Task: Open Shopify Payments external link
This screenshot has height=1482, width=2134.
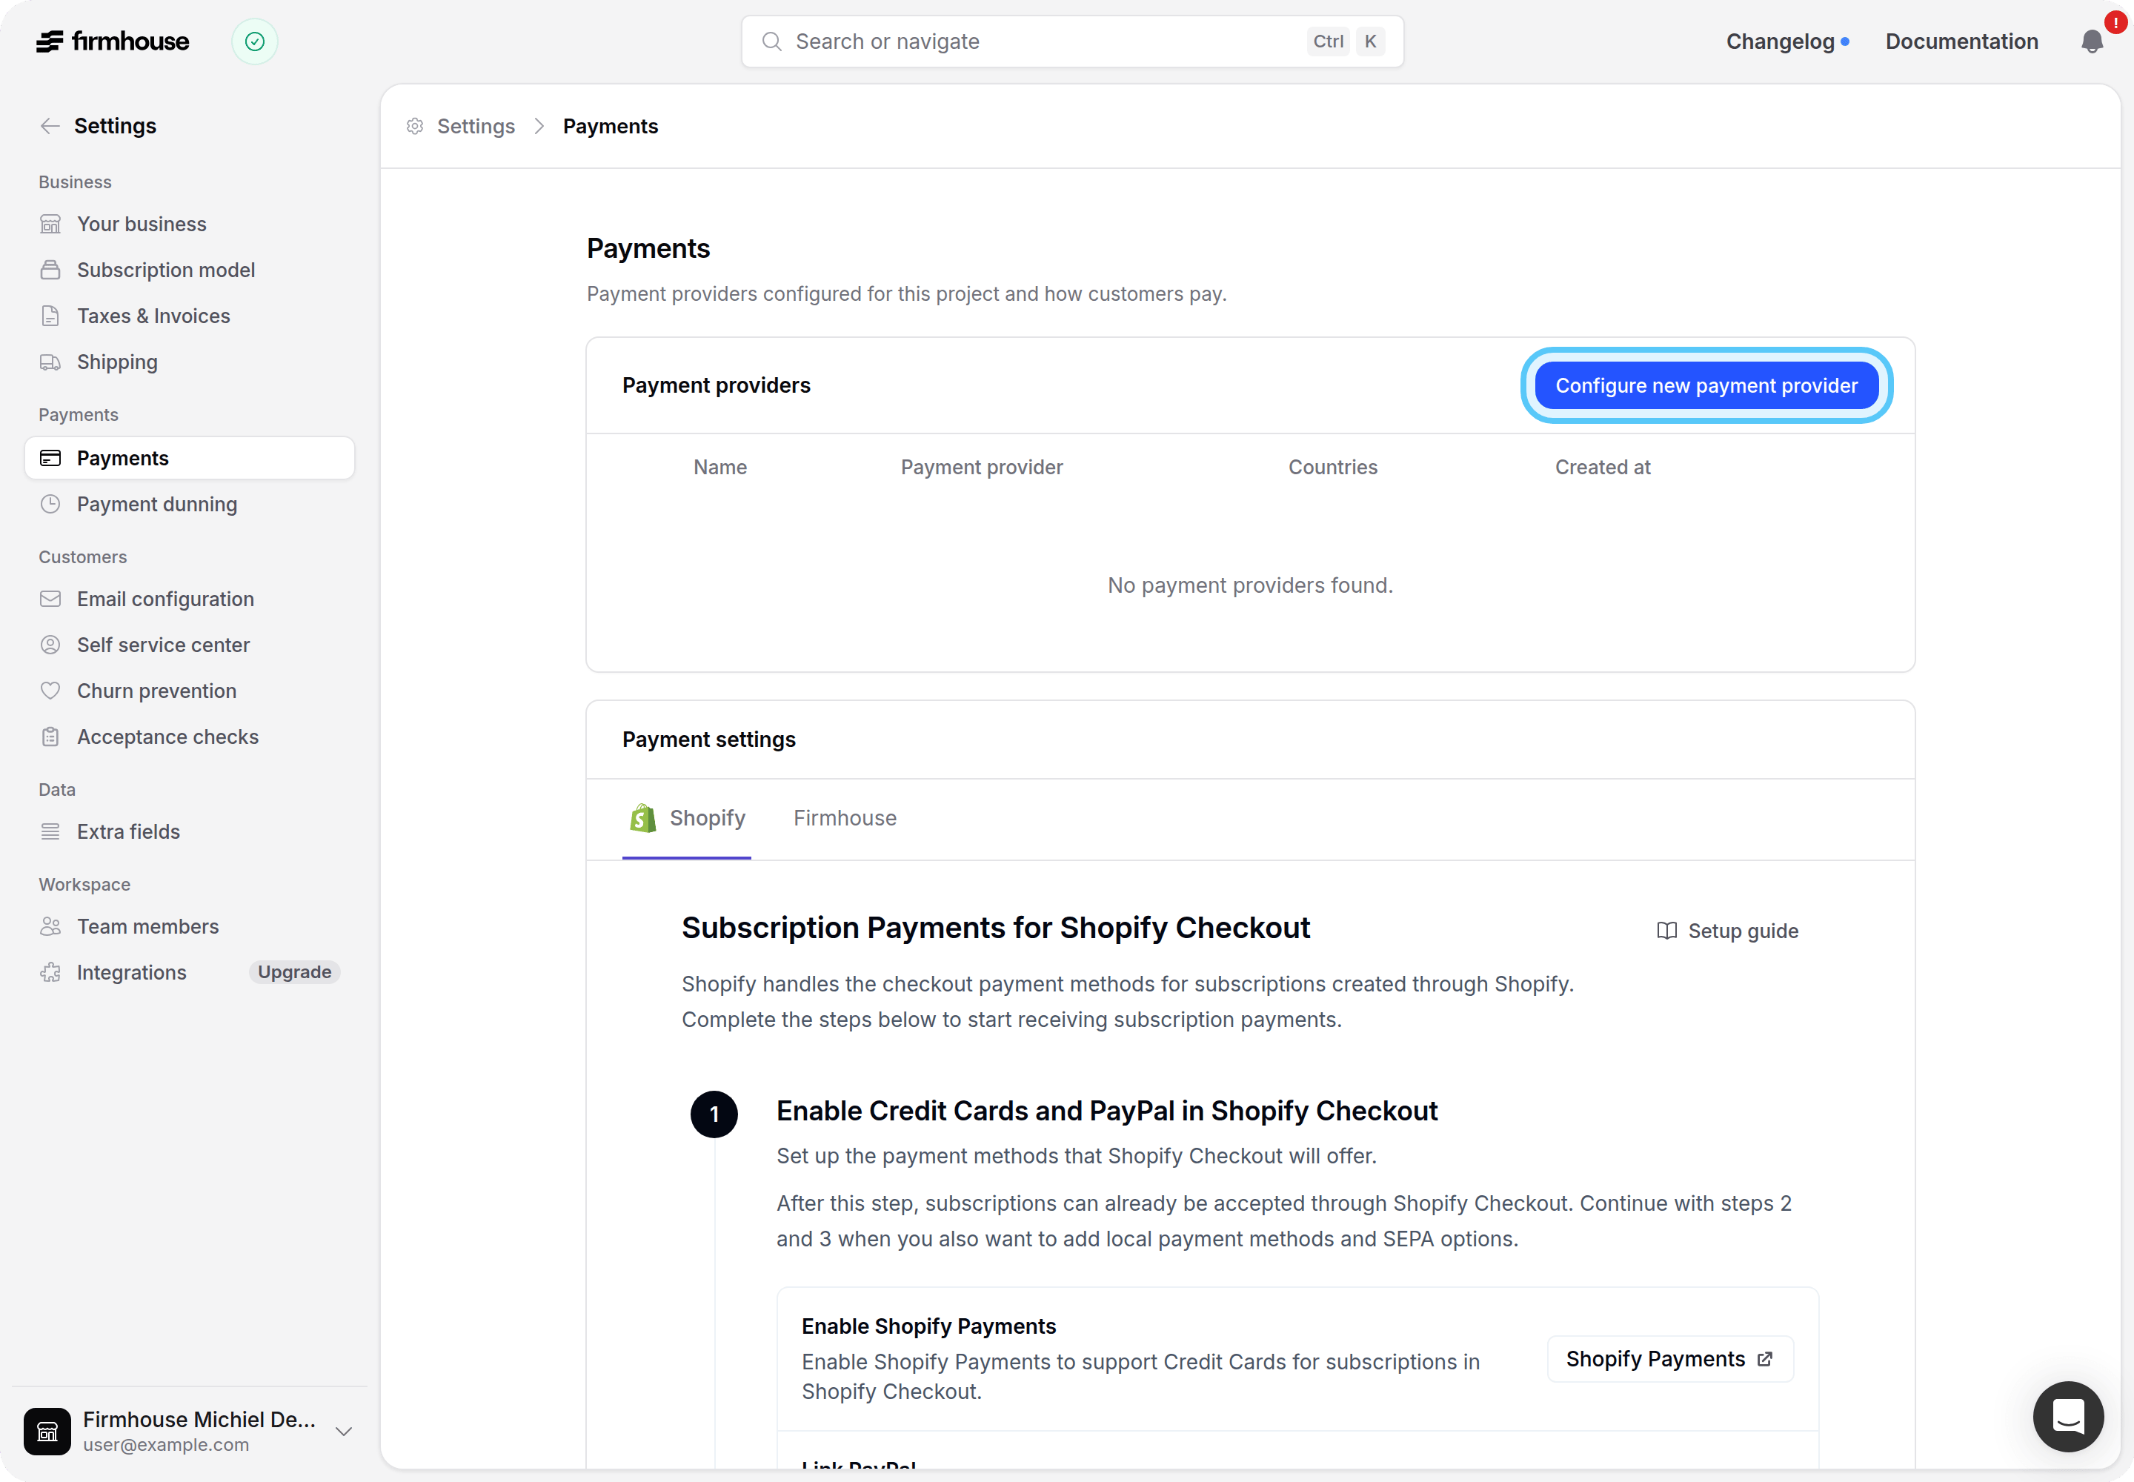Action: tap(1669, 1360)
